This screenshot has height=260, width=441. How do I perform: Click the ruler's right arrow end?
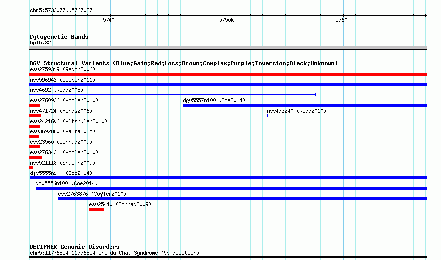click(426, 15)
